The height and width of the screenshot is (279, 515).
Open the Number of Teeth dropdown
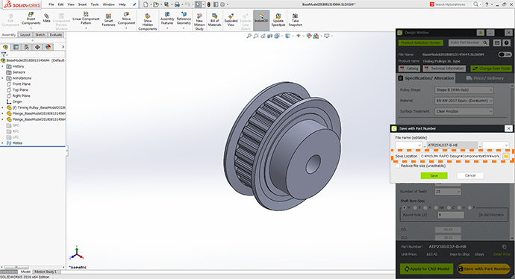click(x=448, y=192)
